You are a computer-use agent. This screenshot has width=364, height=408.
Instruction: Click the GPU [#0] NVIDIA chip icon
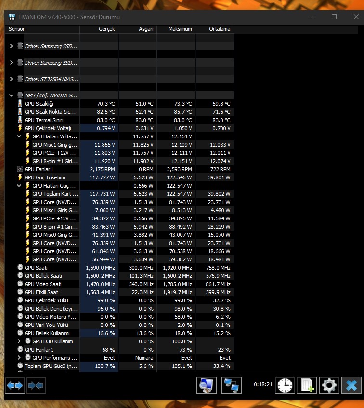[20, 95]
